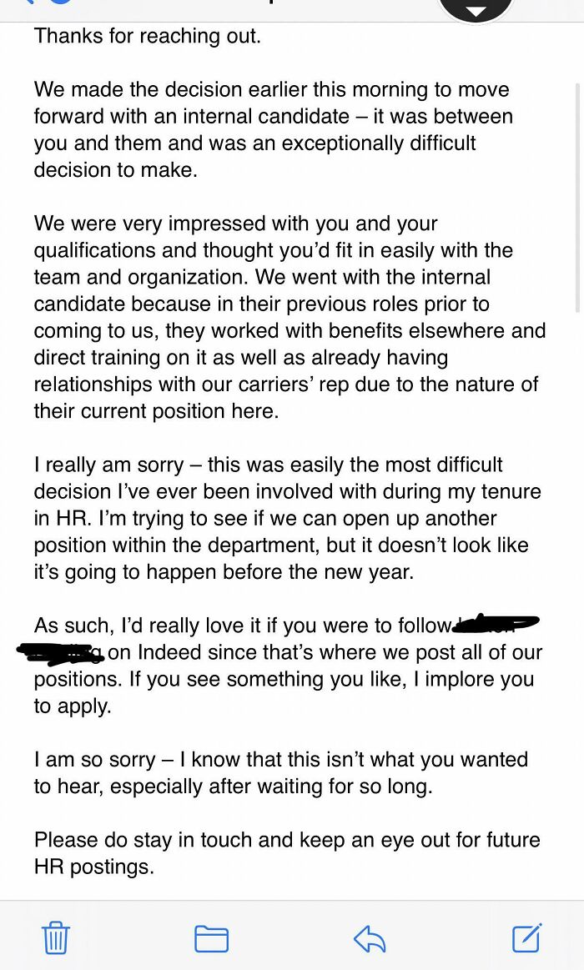Compose a new message with pencil icon
This screenshot has height=970, width=584.
528,937
